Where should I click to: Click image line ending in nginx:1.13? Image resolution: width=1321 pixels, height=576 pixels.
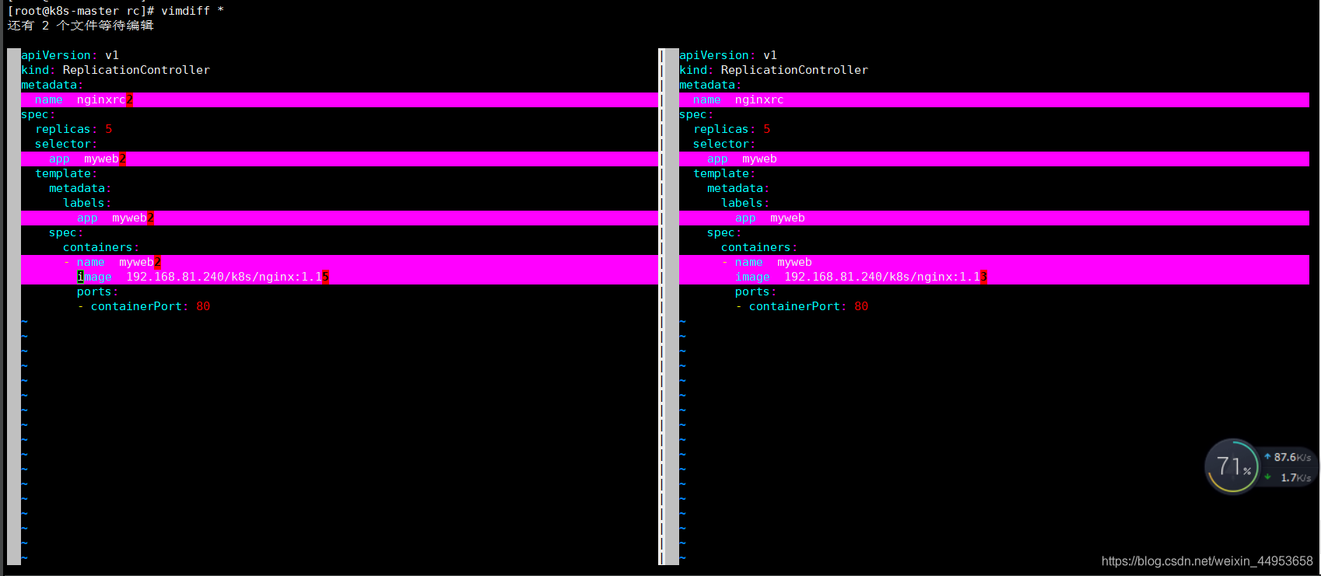[x=994, y=277]
